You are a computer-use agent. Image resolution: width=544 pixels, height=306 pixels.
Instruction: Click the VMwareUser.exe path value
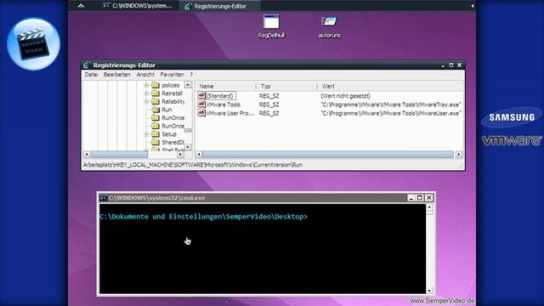click(391, 113)
